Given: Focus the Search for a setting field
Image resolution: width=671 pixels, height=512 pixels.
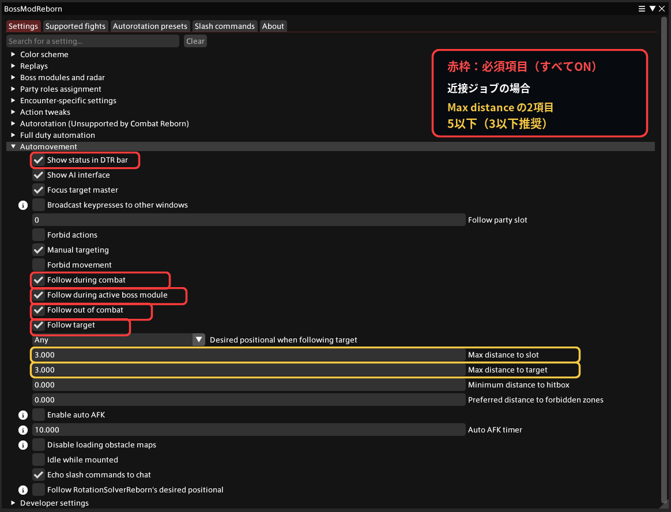Looking at the screenshot, I should (92, 41).
